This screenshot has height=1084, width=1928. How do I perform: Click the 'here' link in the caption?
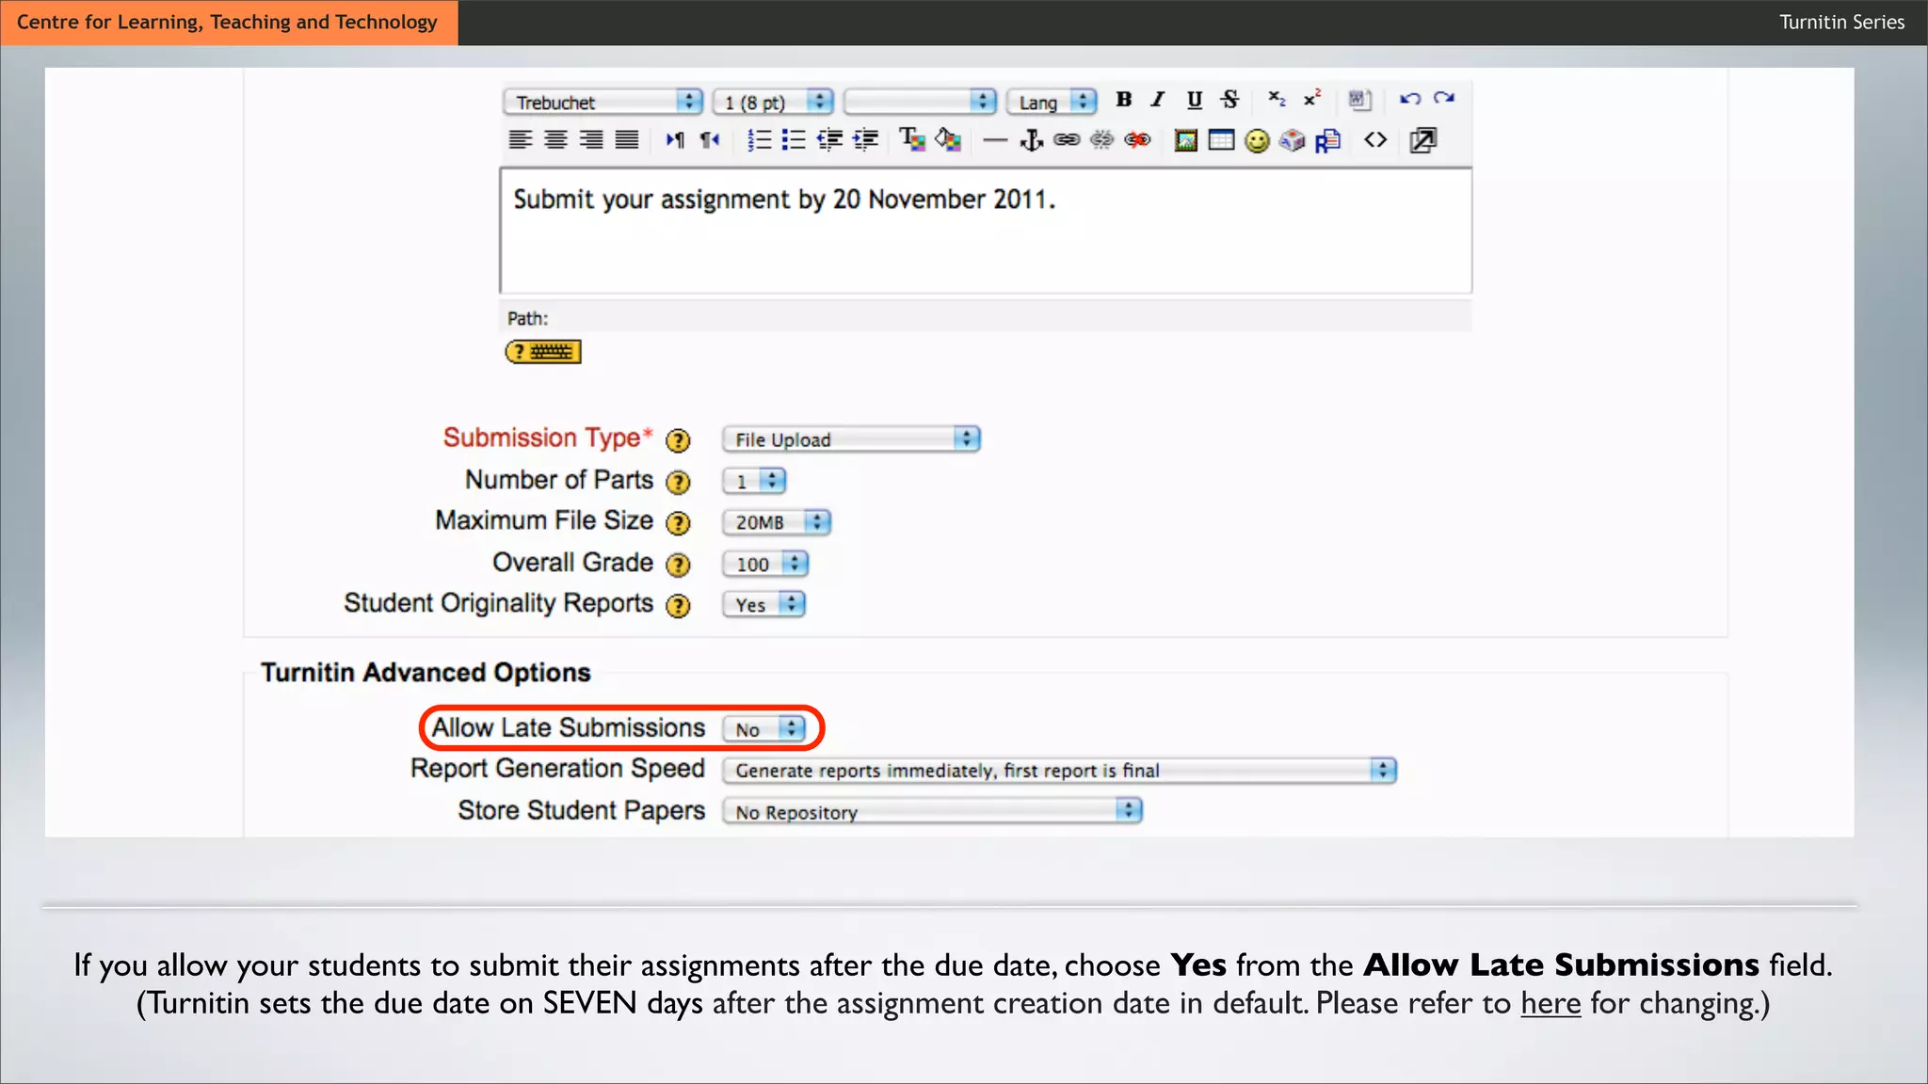pyautogui.click(x=1550, y=1004)
